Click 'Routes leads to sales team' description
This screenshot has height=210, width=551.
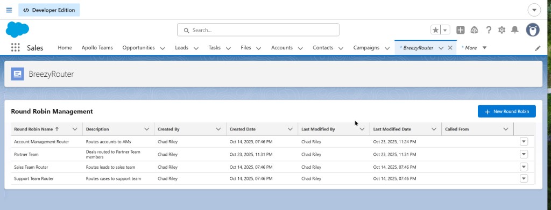(x=111, y=167)
